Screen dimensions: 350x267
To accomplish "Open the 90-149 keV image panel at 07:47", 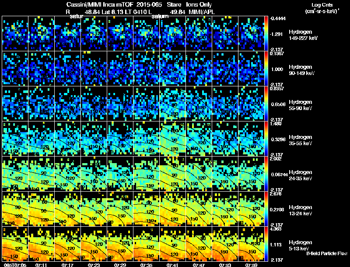I will coord(199,69).
